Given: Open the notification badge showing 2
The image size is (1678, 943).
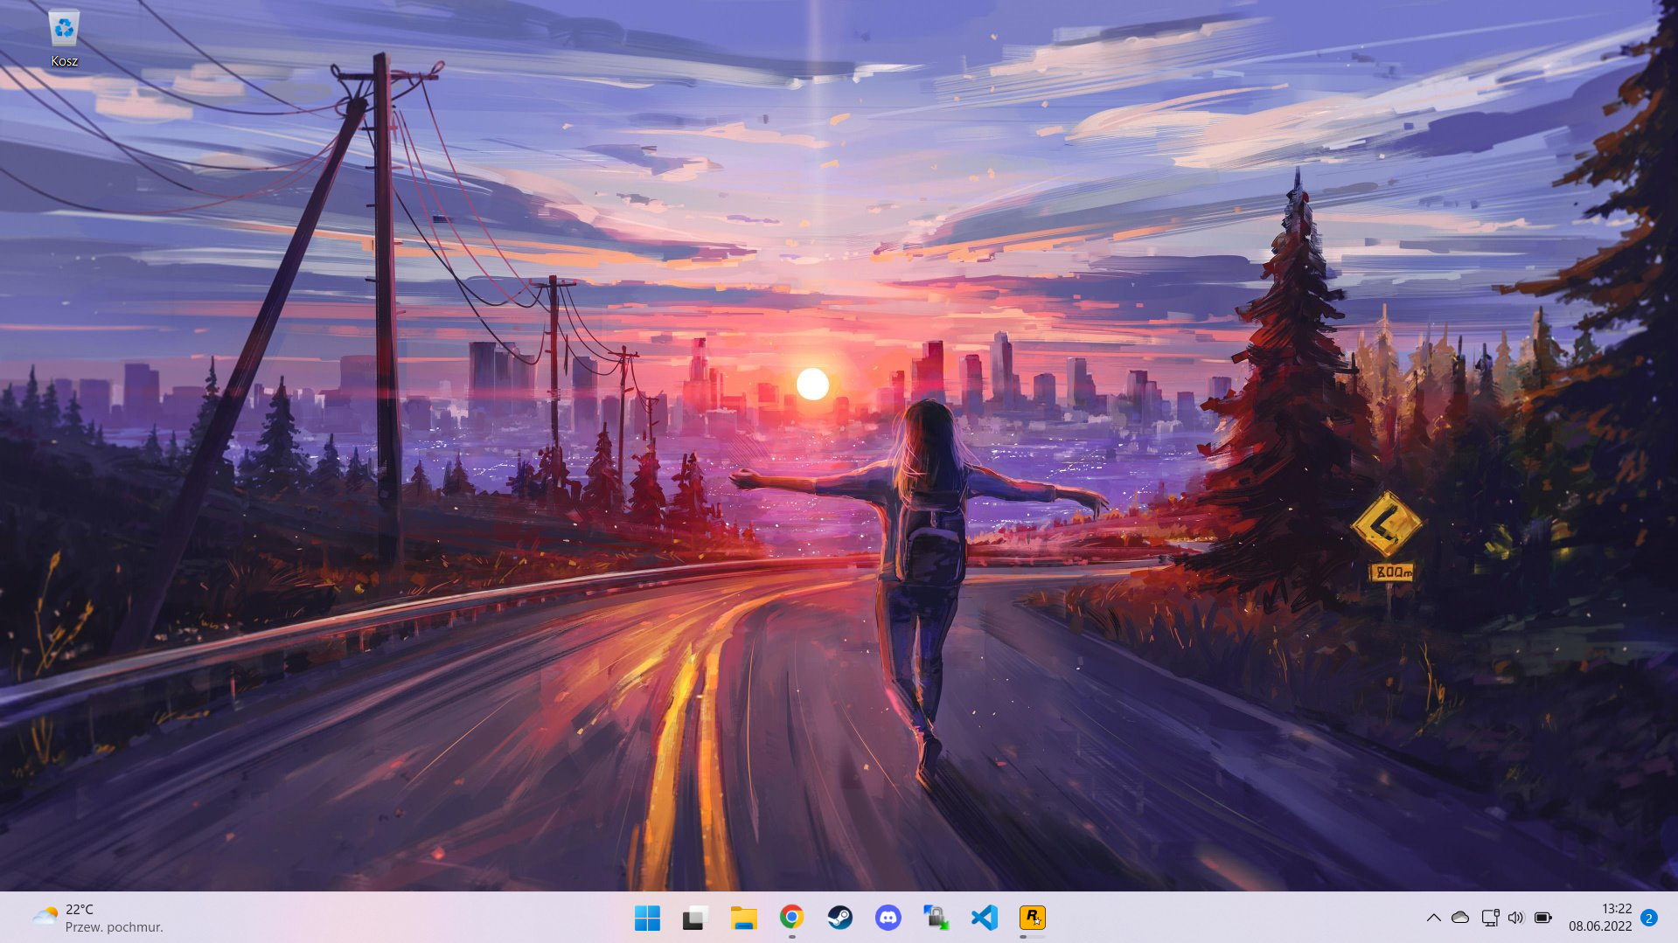Looking at the screenshot, I should pyautogui.click(x=1648, y=918).
